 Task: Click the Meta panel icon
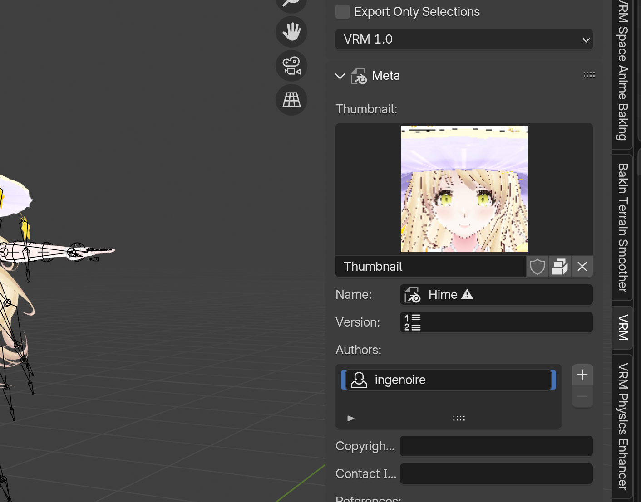(x=359, y=76)
